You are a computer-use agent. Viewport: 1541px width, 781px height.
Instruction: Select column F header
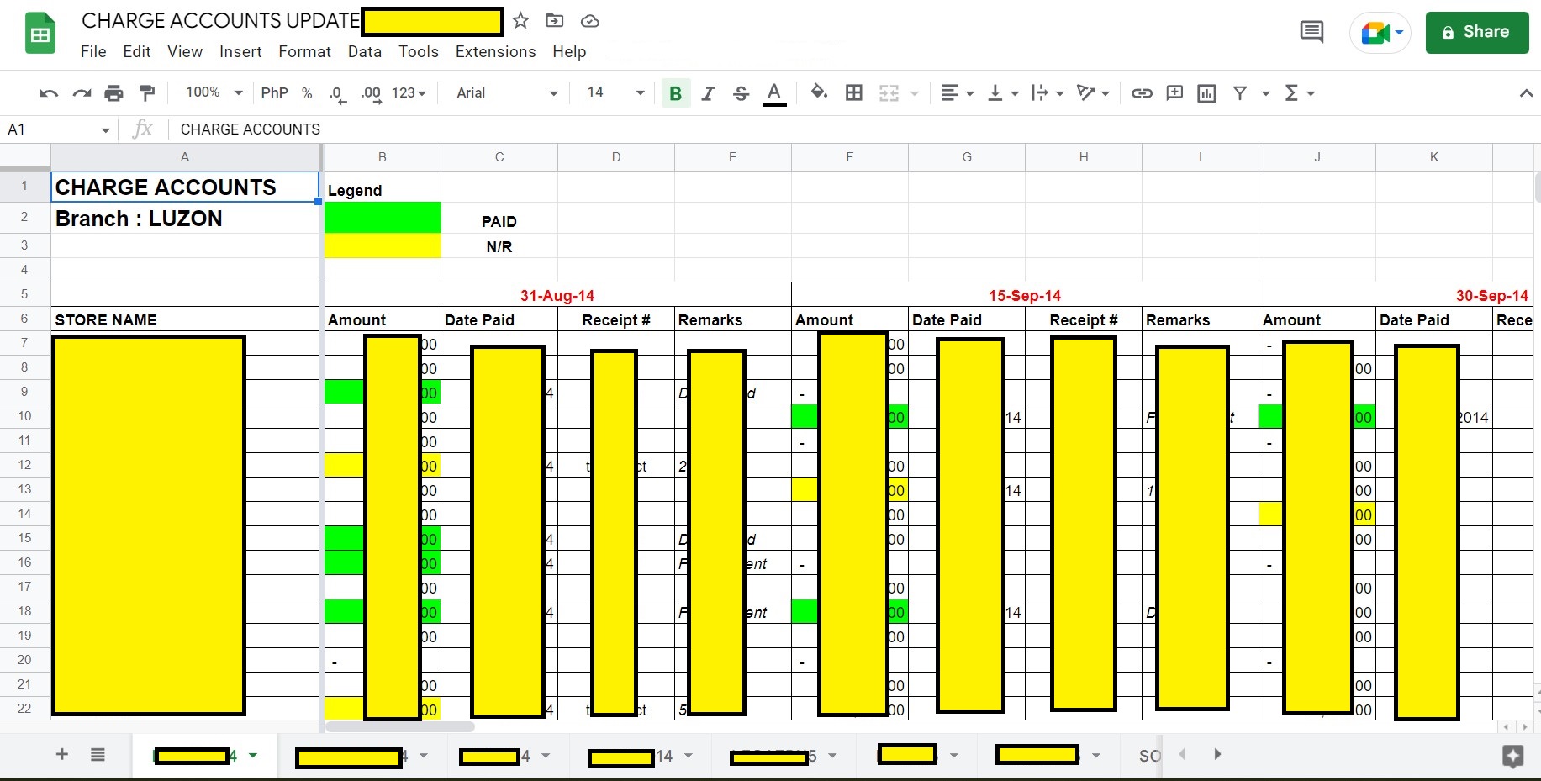[850, 157]
